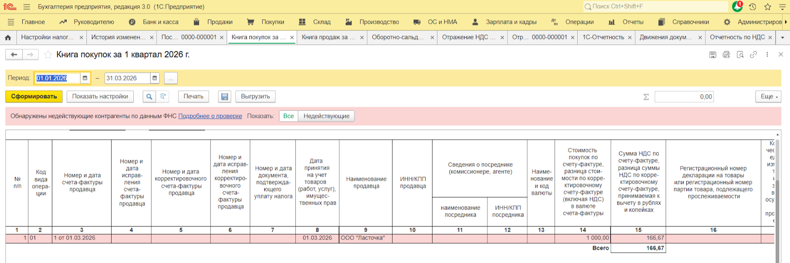
Task: Select the 'Все' filter toggle
Action: click(288, 116)
